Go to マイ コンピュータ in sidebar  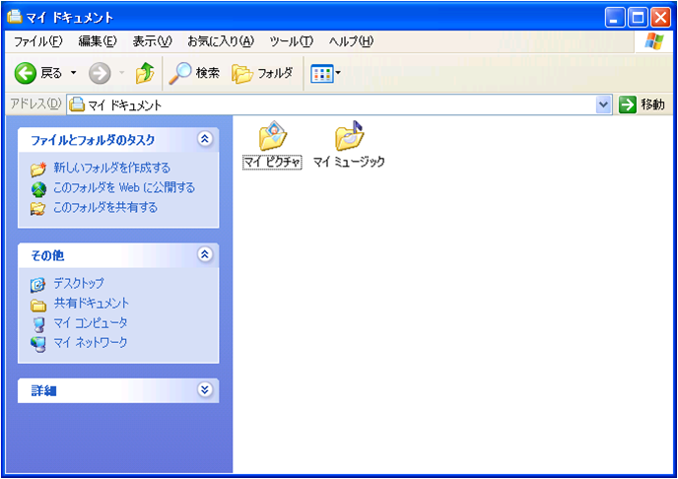[90, 323]
